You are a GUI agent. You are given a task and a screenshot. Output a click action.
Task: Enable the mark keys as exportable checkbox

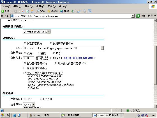click(25, 68)
